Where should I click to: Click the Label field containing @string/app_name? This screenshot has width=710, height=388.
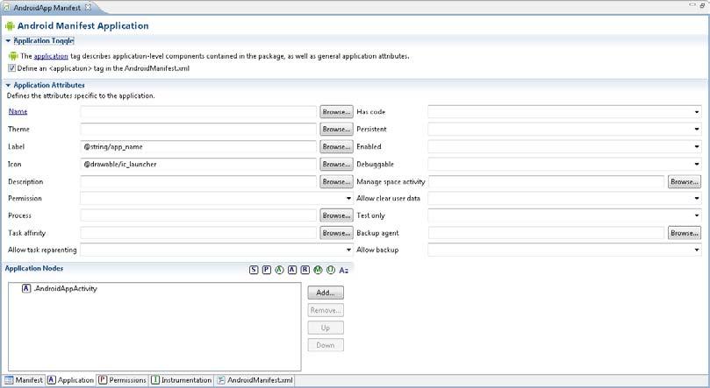(198, 147)
